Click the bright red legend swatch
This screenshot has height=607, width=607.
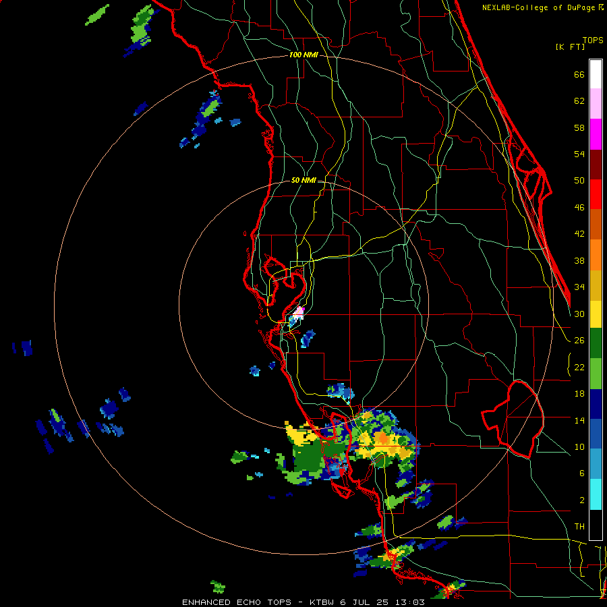click(596, 194)
